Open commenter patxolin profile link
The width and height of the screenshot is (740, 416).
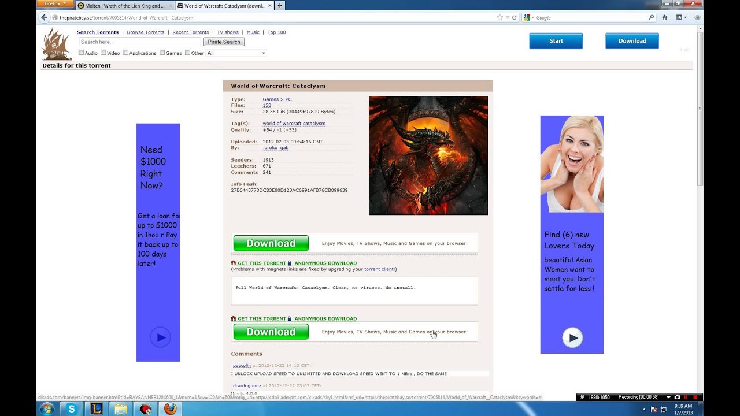pyautogui.click(x=242, y=366)
